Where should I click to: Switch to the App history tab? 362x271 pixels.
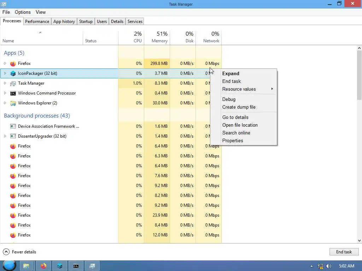click(x=64, y=22)
